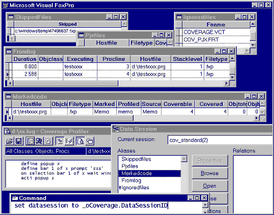Click d:\testxxx.prg cell in Markedcode
The width and height of the screenshot is (274, 215).
[x=31, y=112]
